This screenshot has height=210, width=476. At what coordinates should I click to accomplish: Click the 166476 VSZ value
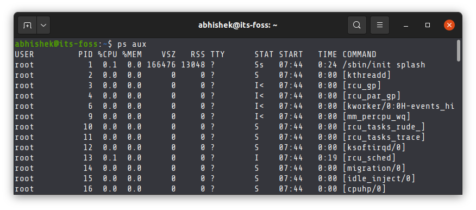coord(161,65)
